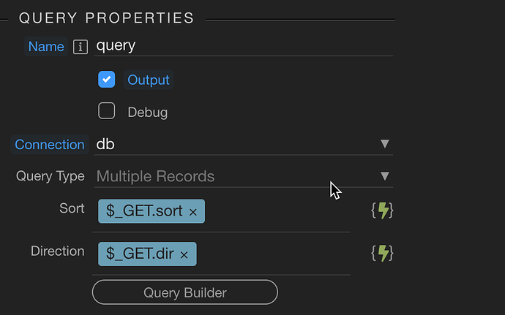Click the Connection label

49,145
